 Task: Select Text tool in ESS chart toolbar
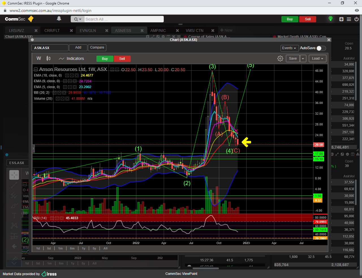pos(14,216)
